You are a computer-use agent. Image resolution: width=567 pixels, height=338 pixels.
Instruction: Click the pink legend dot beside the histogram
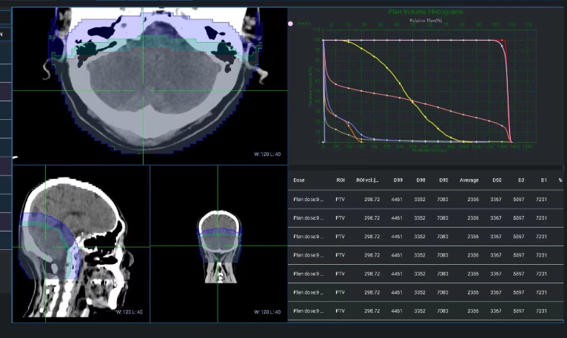tap(290, 24)
